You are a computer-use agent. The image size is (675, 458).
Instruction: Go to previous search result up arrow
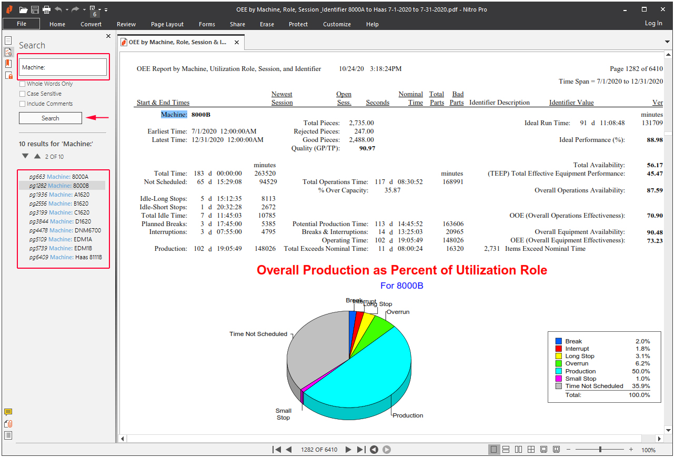37,156
